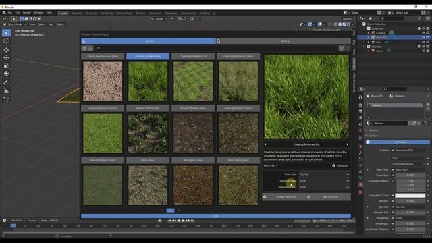The height and width of the screenshot is (243, 432).
Task: Select the Cursor tool
Action: (6, 41)
